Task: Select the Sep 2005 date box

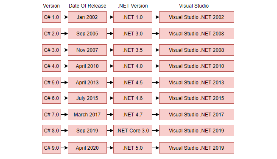Action: [x=87, y=33]
